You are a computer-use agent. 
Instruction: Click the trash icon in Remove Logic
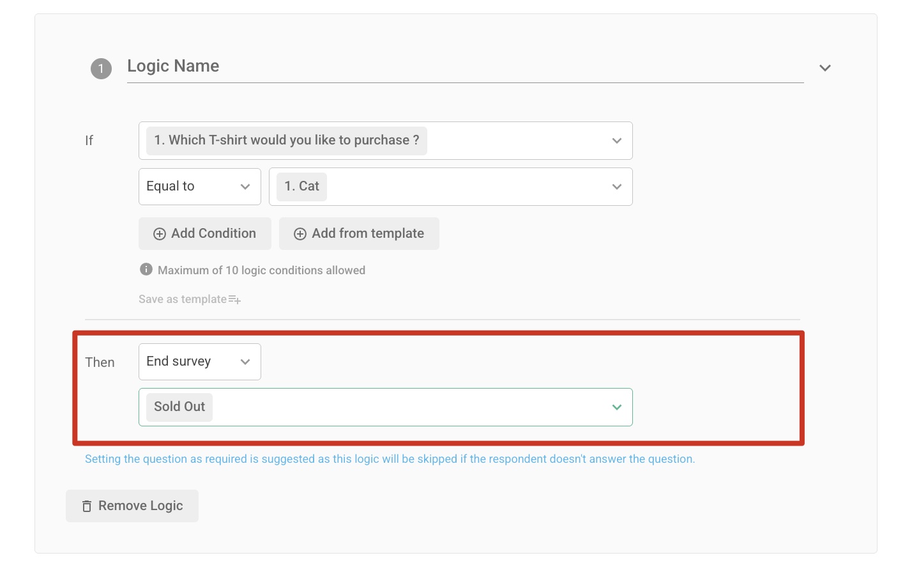87,506
